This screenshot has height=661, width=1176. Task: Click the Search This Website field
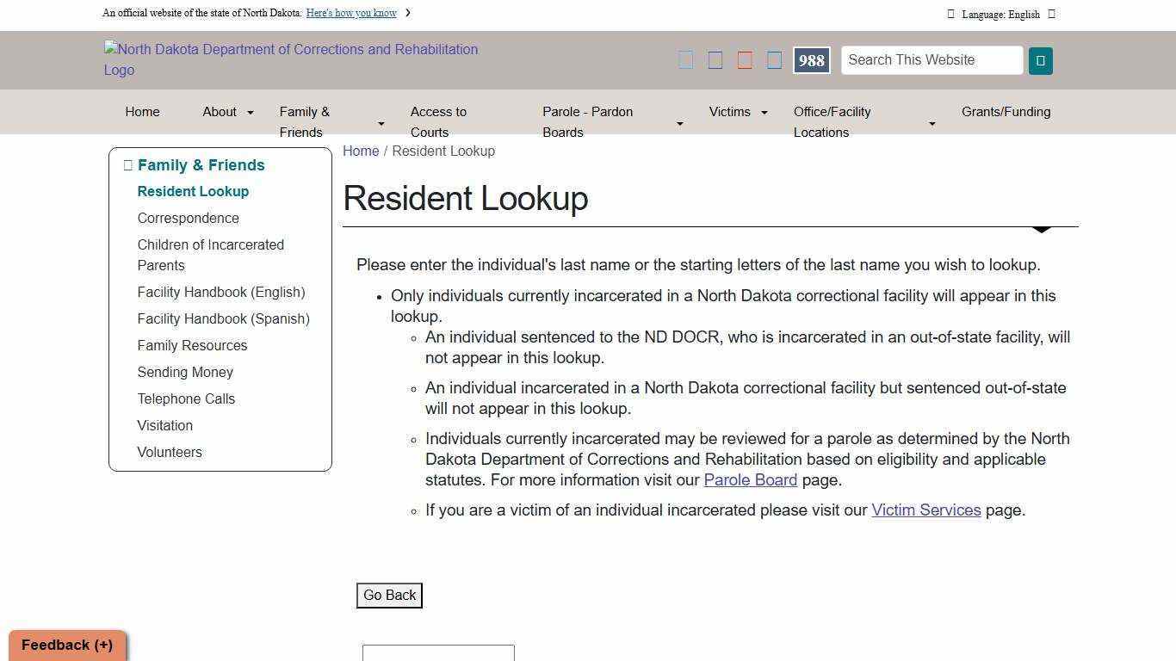(x=932, y=60)
